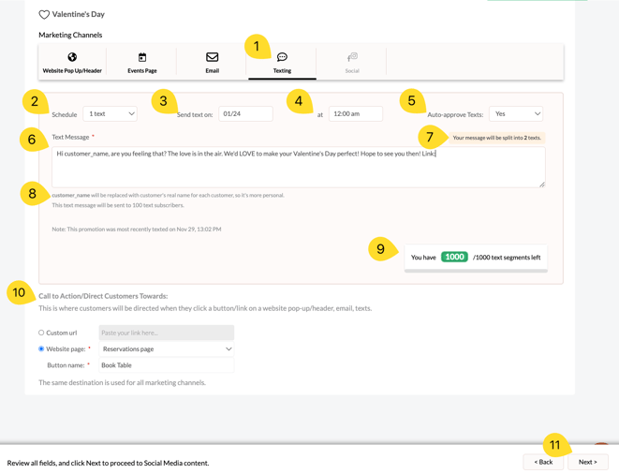The width and height of the screenshot is (619, 474).
Task: Open the Schedule '1 text' dropdown
Action: (x=111, y=114)
